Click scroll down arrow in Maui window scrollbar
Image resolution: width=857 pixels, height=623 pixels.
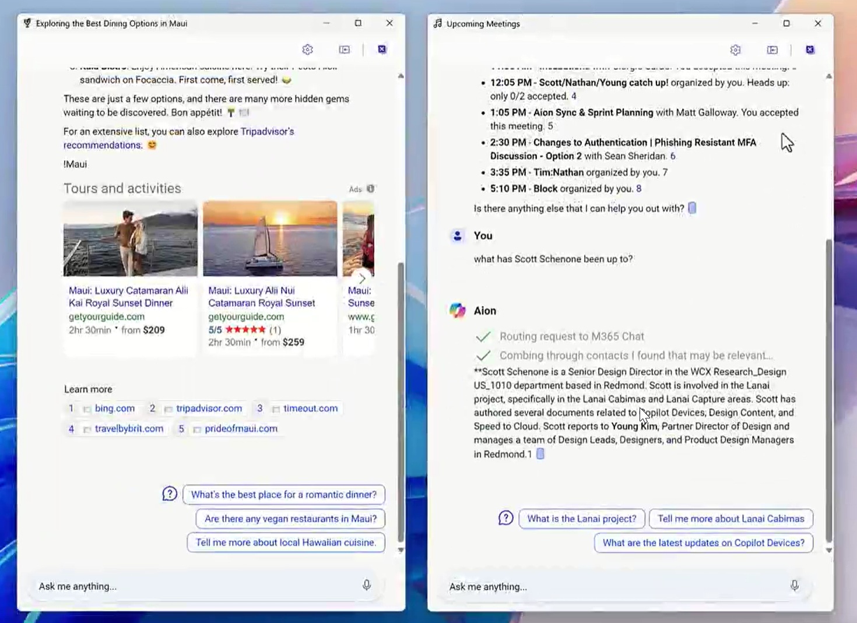(401, 550)
